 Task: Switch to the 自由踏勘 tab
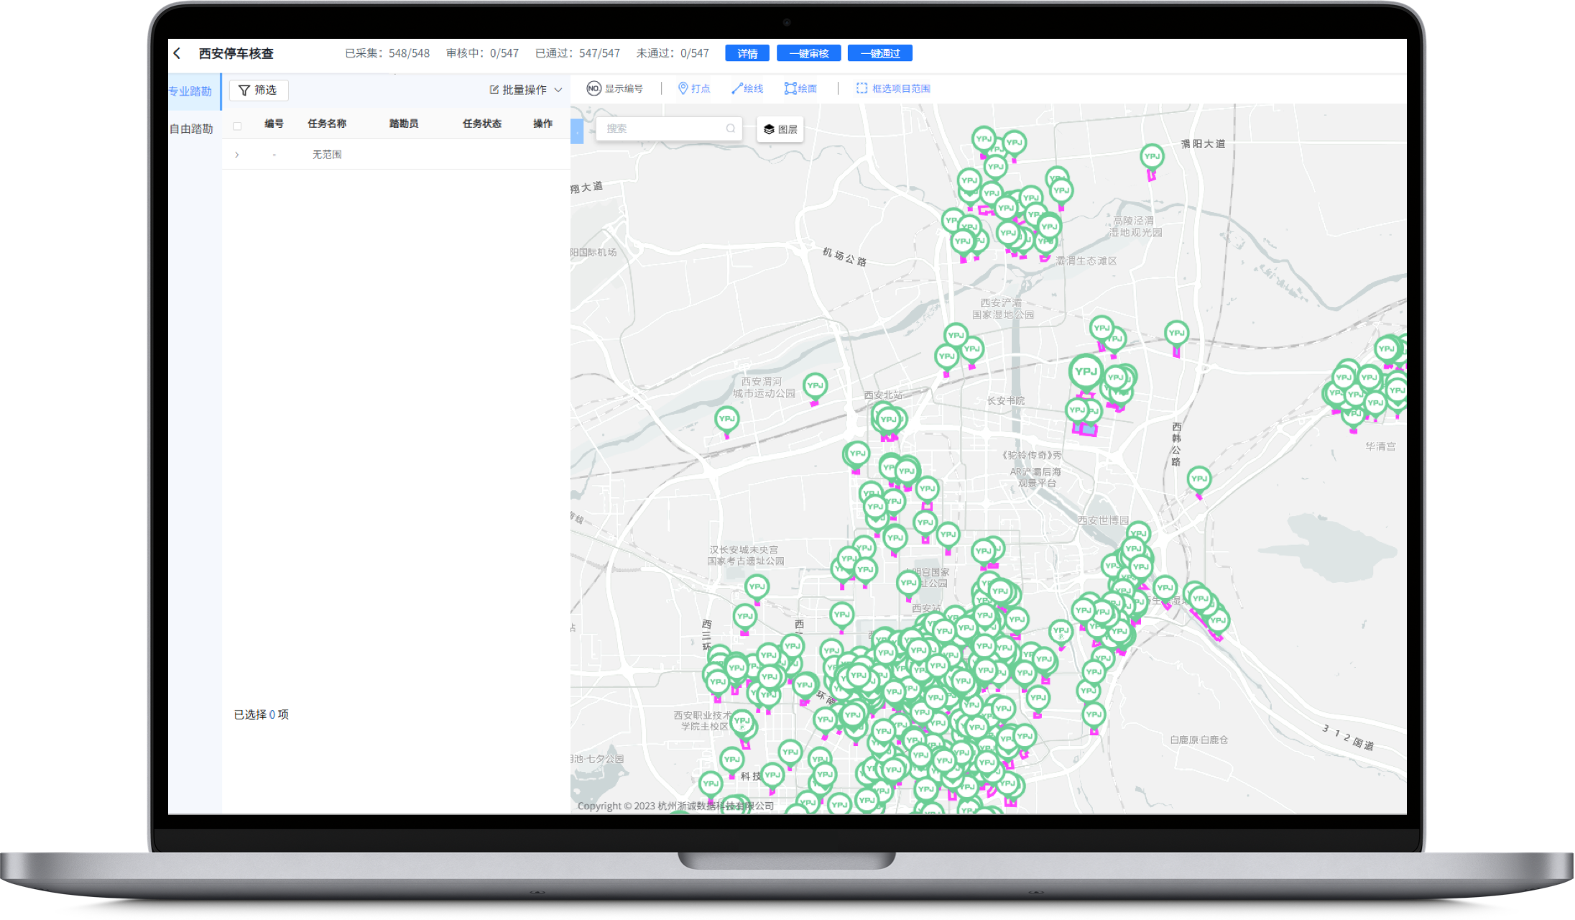coord(191,129)
